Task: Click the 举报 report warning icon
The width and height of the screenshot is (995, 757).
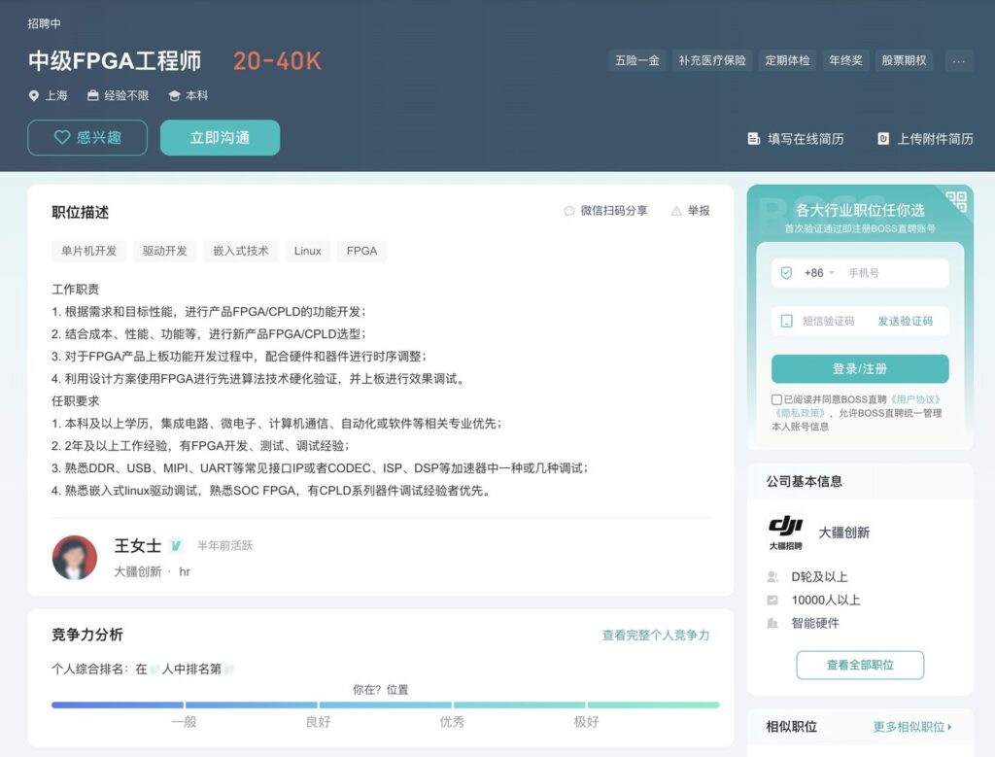Action: pos(676,211)
